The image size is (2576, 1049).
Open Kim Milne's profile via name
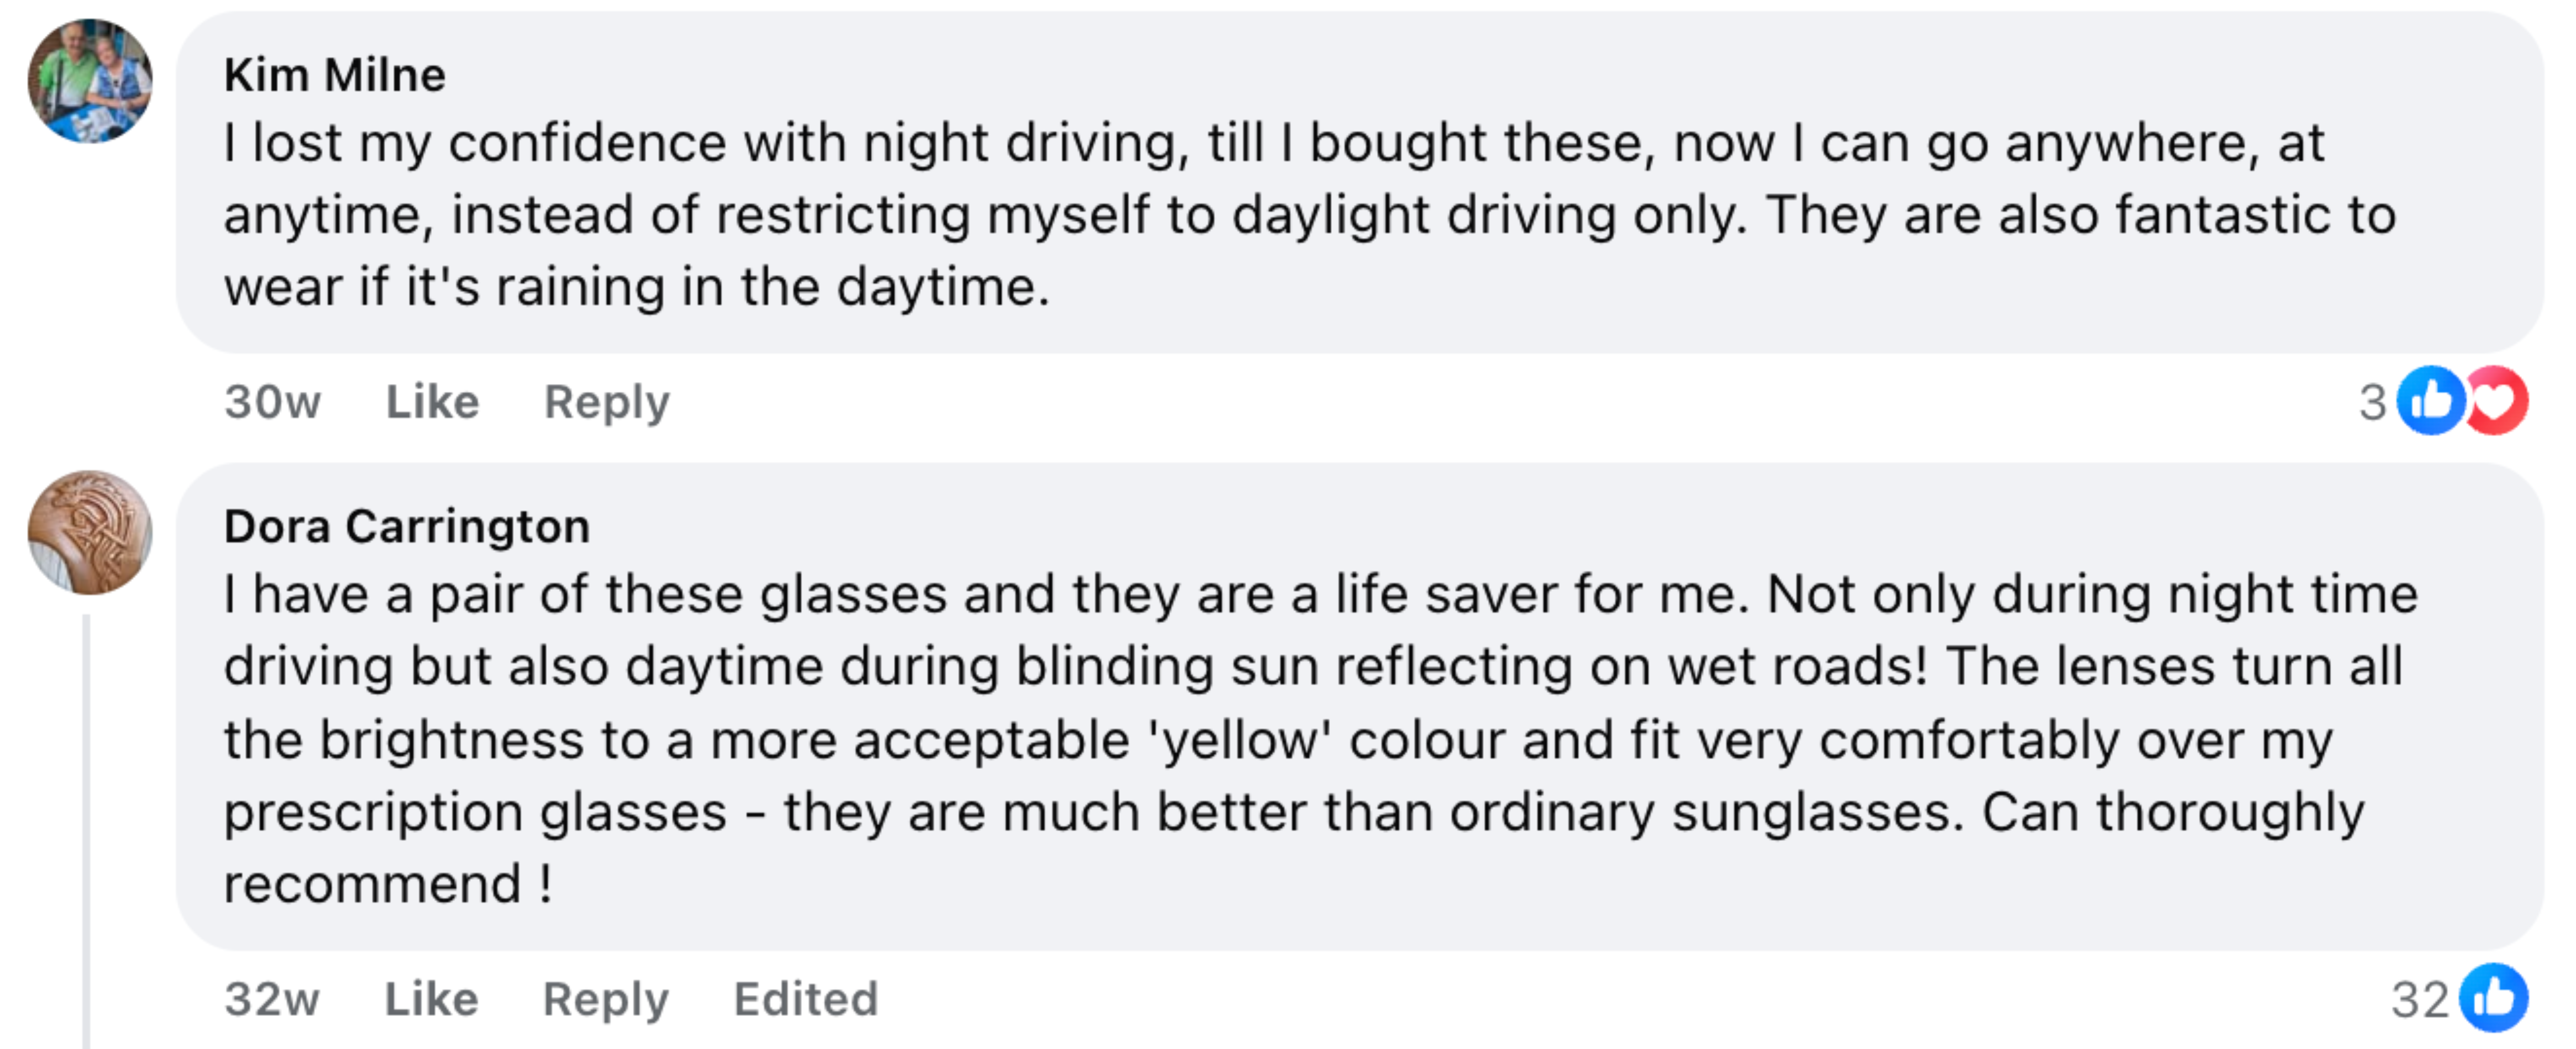click(x=334, y=75)
